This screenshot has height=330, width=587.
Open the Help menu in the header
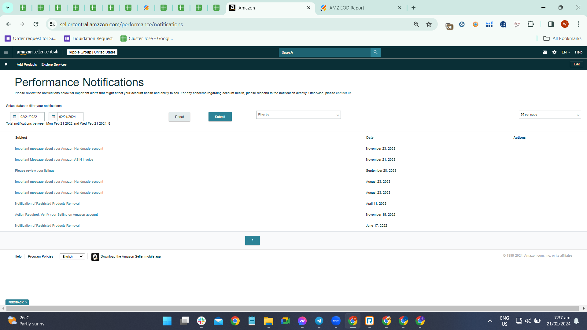coord(579,52)
